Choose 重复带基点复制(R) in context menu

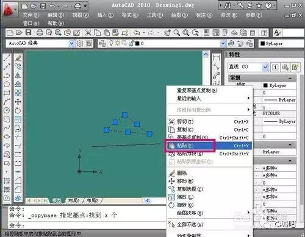point(209,90)
